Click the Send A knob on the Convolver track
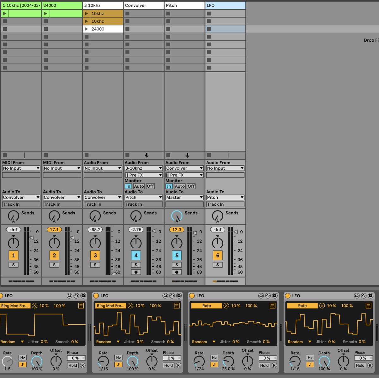 click(x=136, y=216)
